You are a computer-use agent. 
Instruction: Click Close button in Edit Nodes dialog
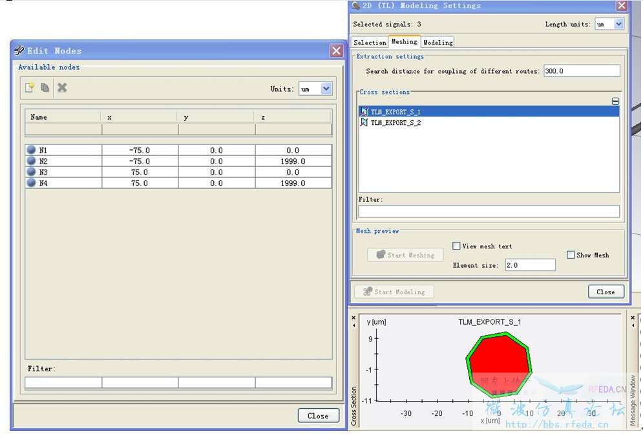pyautogui.click(x=318, y=416)
